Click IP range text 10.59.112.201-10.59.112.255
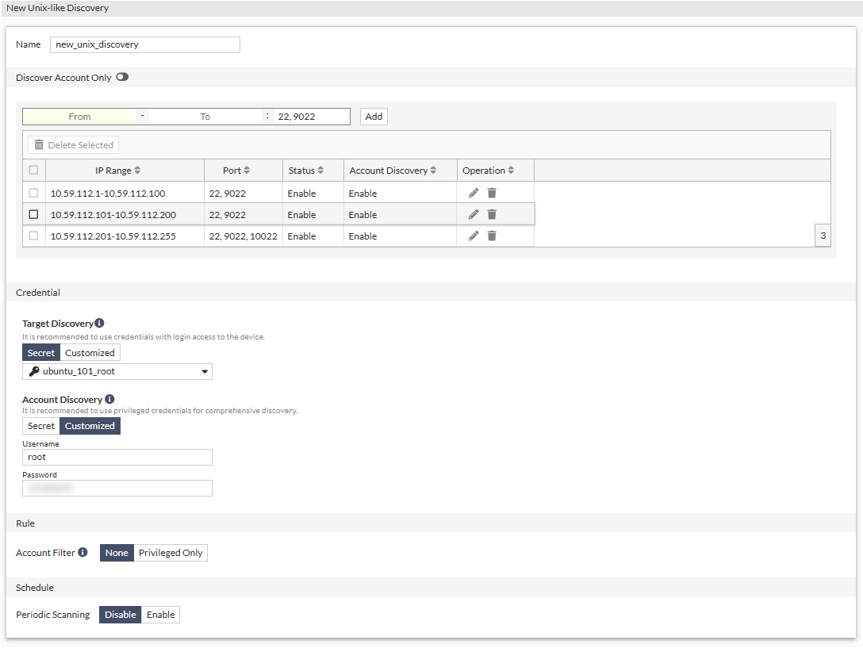 point(113,236)
